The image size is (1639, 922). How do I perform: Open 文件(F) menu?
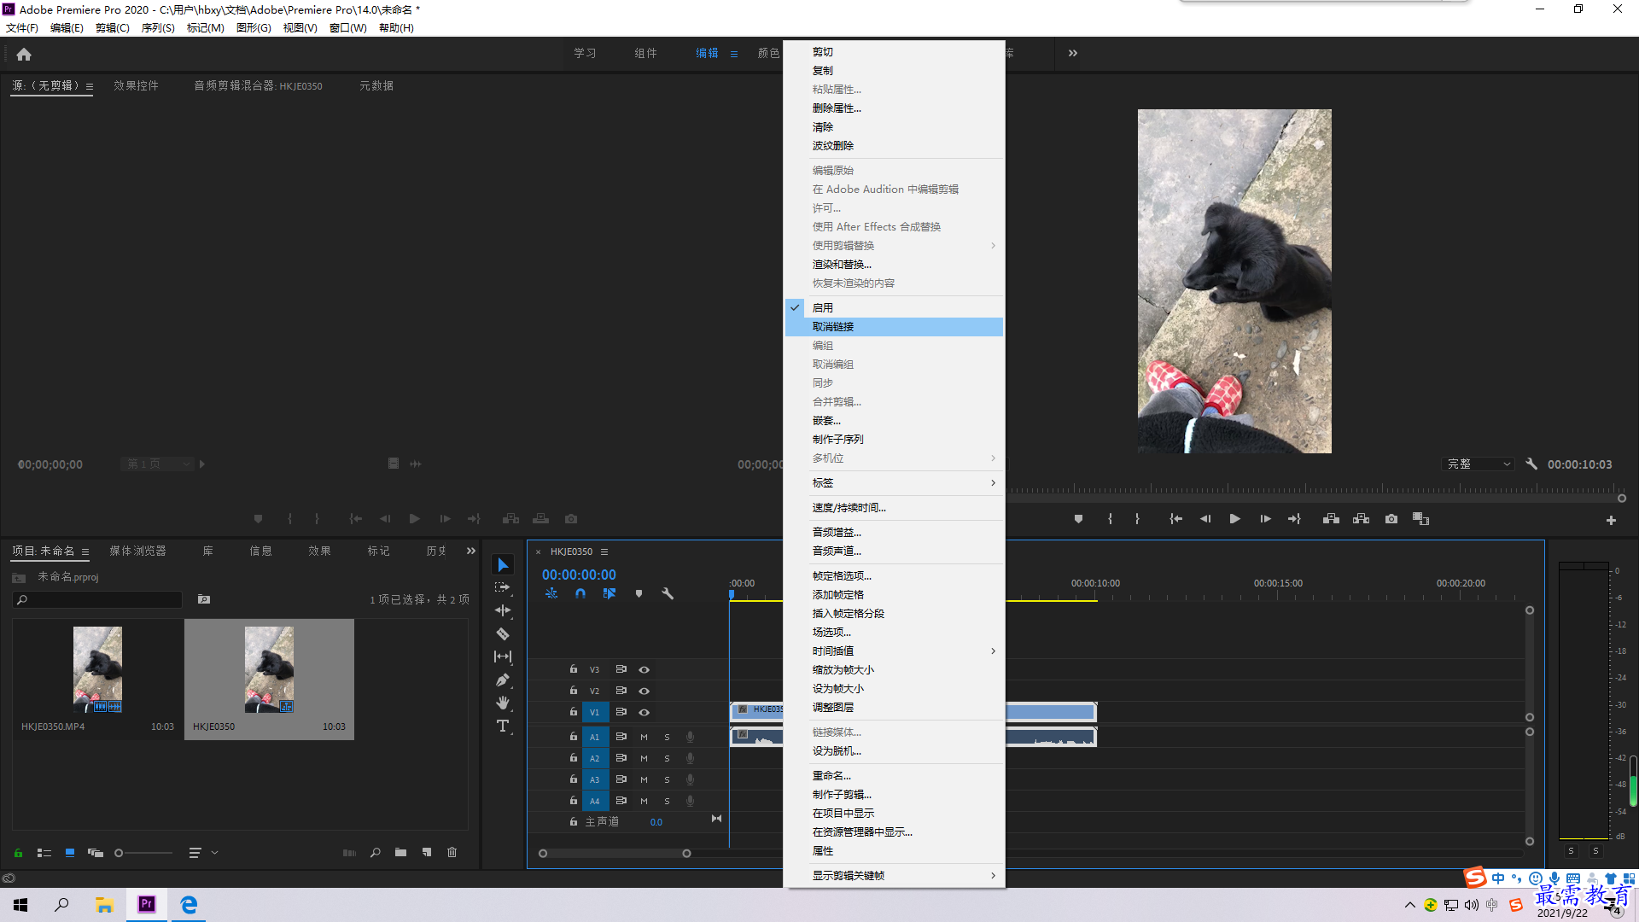22,28
